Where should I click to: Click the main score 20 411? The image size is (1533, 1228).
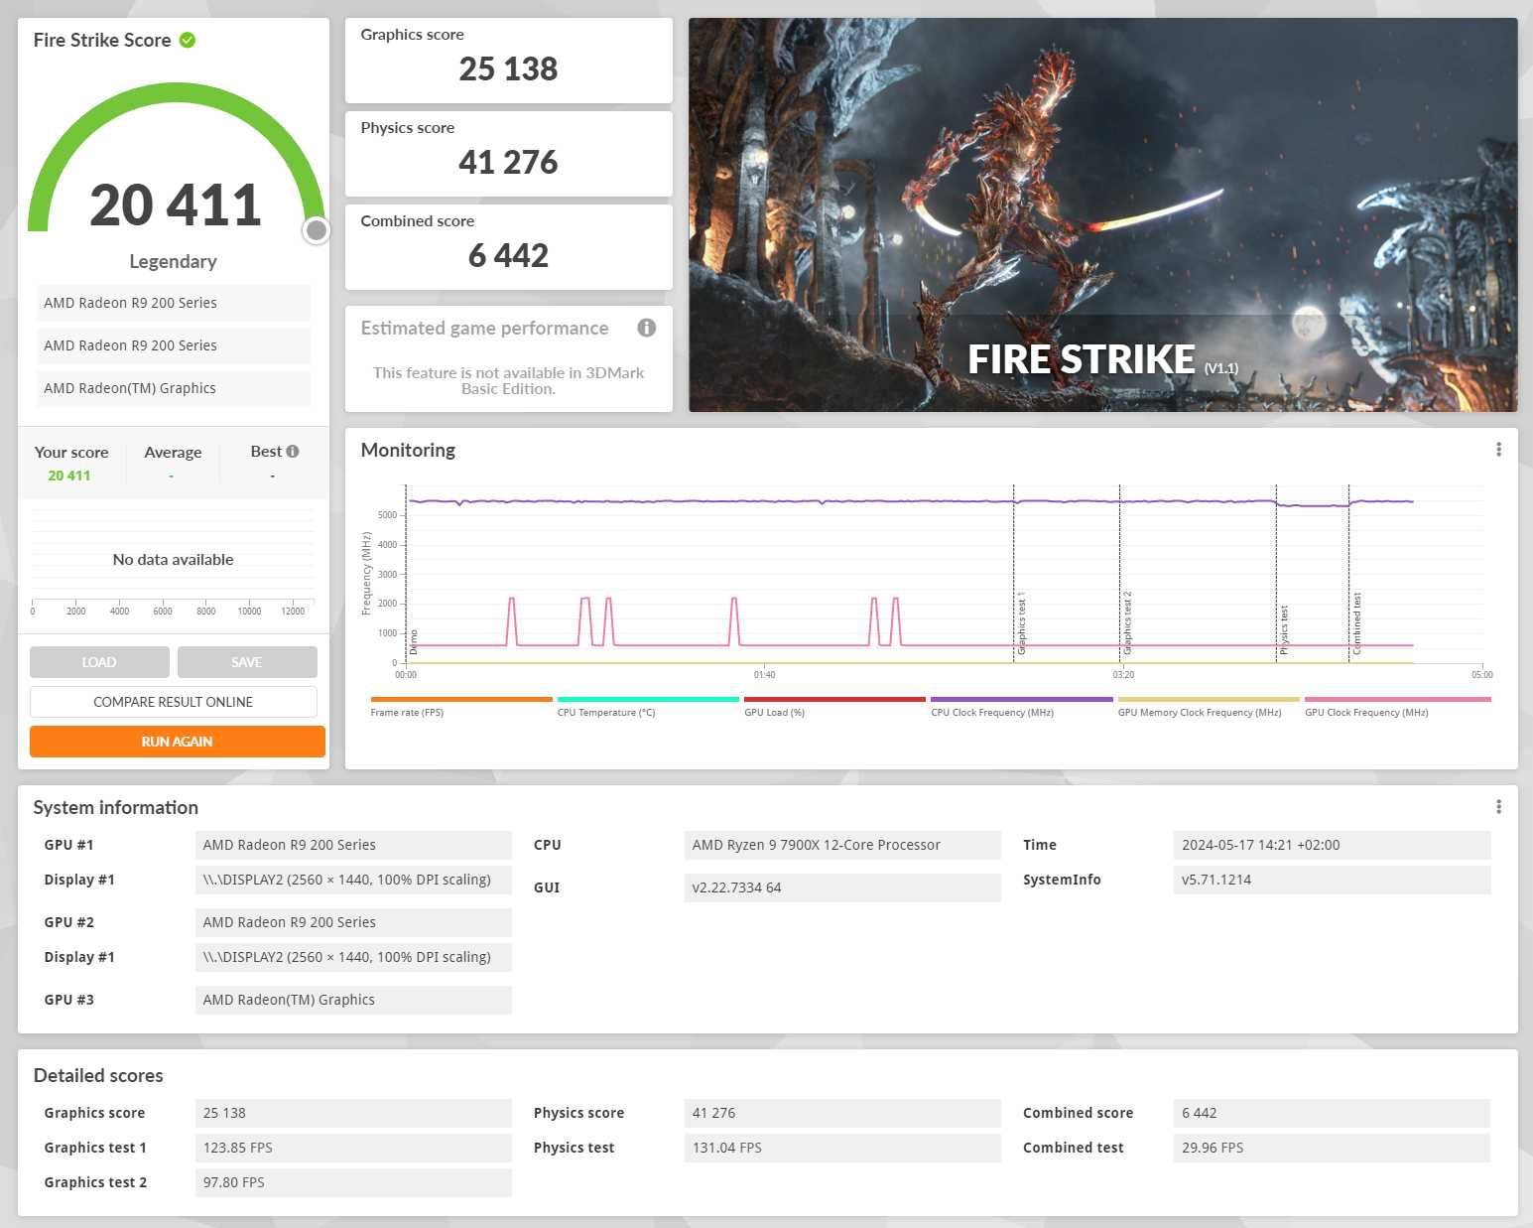point(176,205)
